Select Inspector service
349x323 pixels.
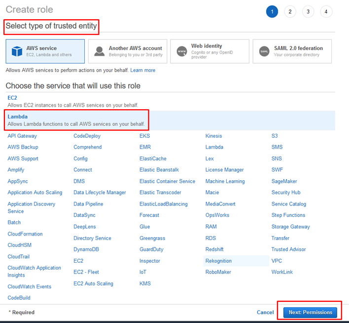[150, 261]
